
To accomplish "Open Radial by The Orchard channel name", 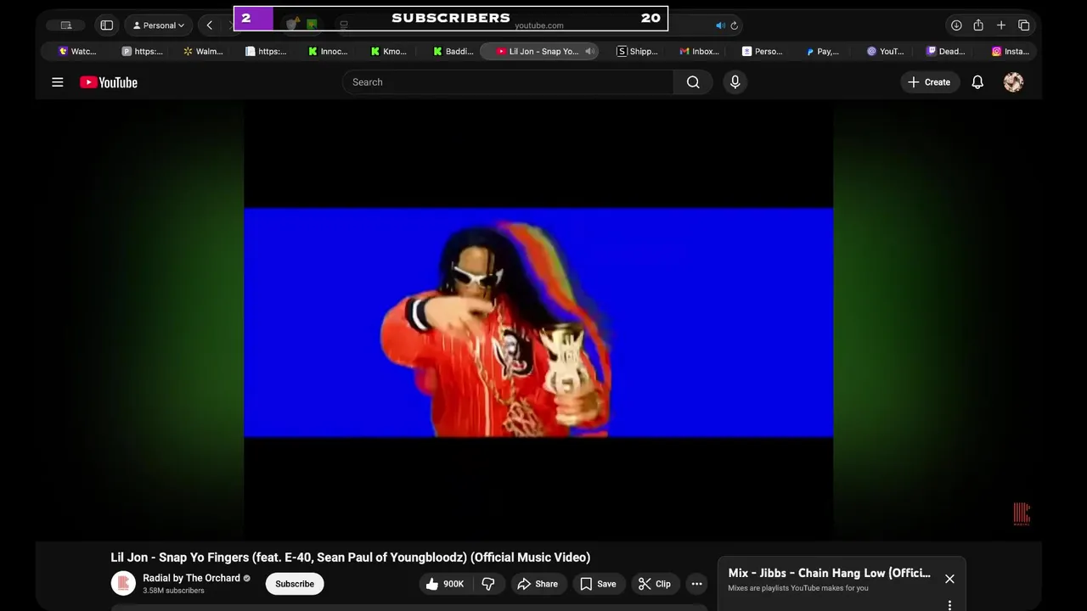I will click(x=191, y=578).
